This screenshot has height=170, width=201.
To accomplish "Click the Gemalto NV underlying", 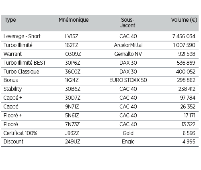I will (128, 54).
